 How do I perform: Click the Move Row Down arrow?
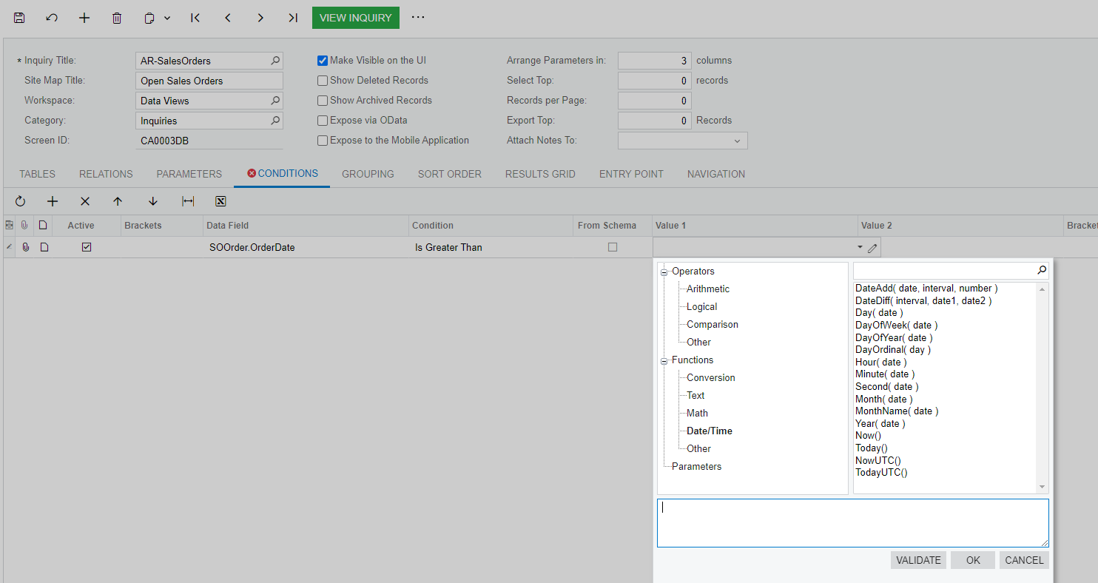coord(153,201)
